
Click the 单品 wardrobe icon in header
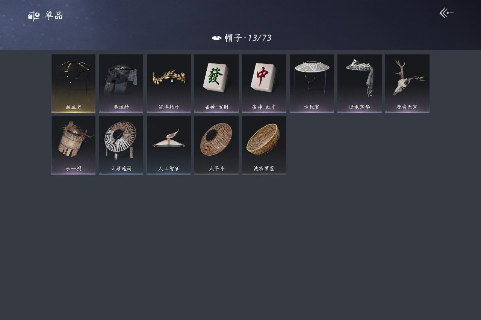tap(34, 16)
